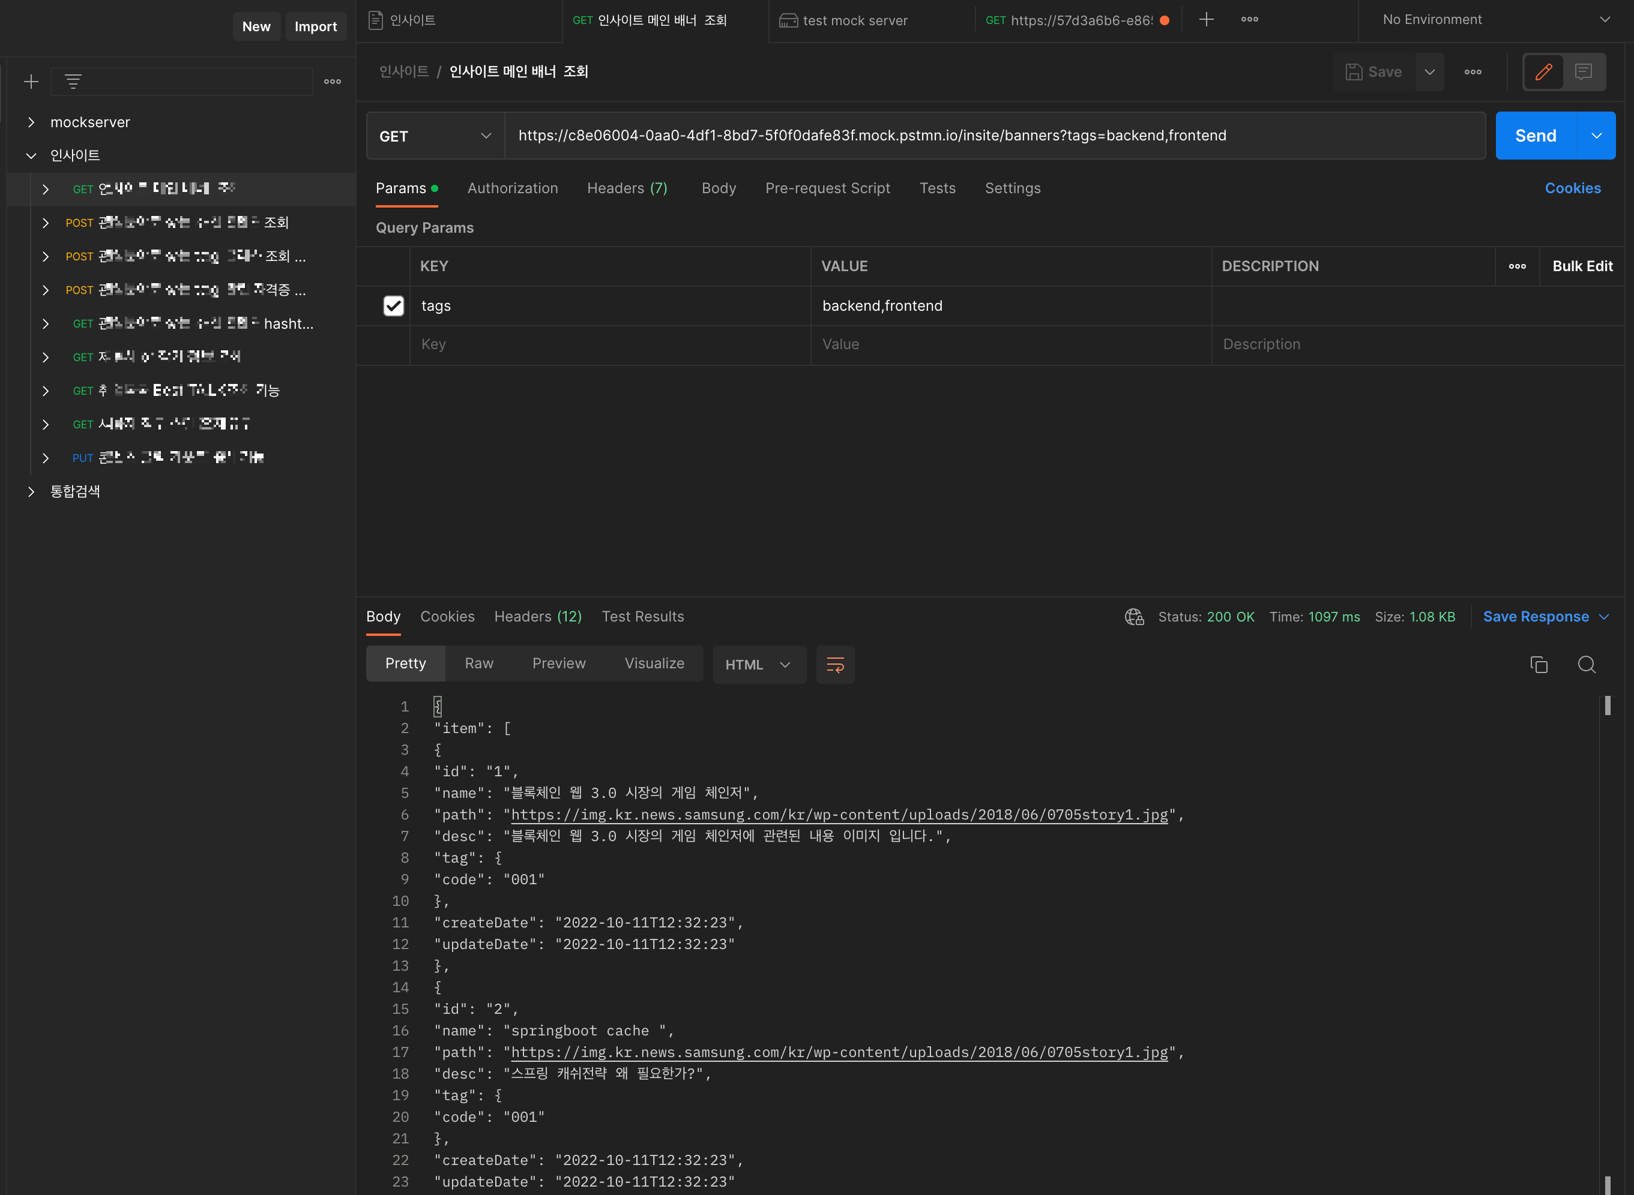Switch response view to Preview
Screen dimensions: 1634x1195
click(x=559, y=663)
